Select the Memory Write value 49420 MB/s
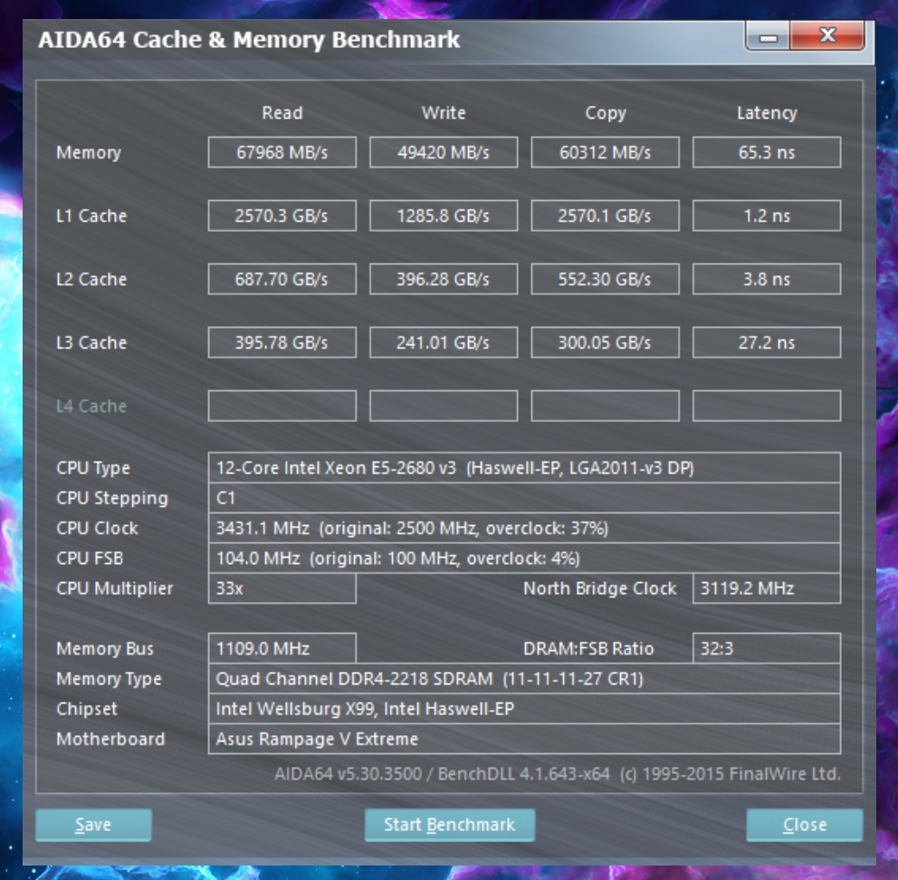The height and width of the screenshot is (880, 898). click(444, 152)
